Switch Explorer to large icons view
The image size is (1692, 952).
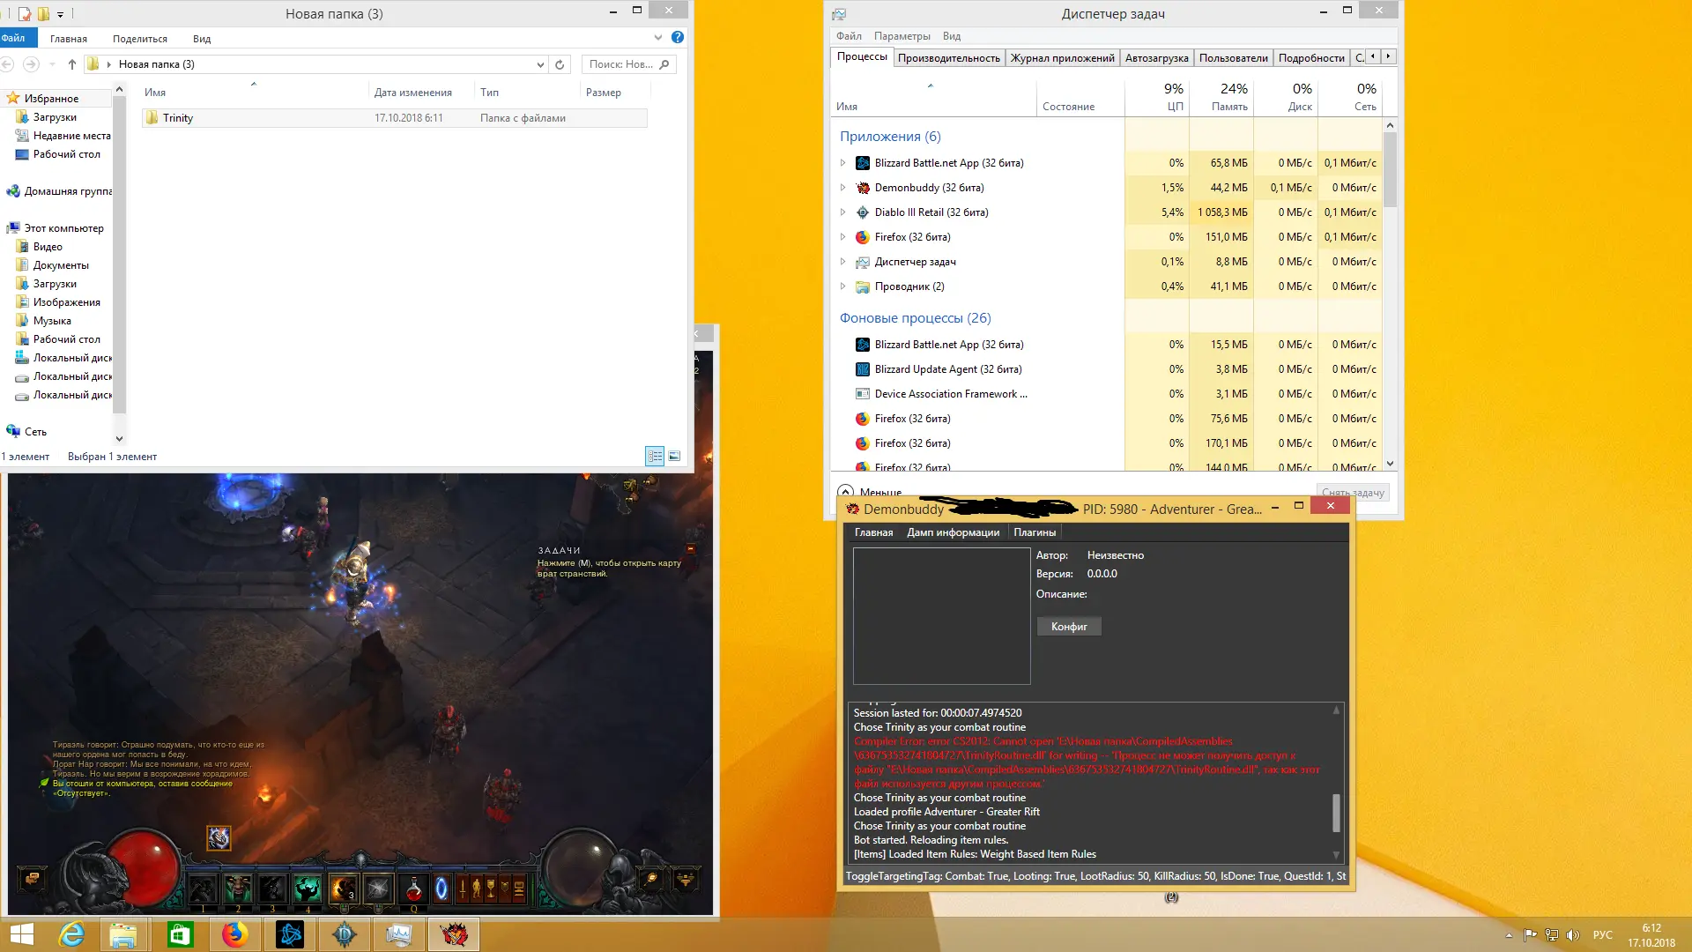coord(674,456)
